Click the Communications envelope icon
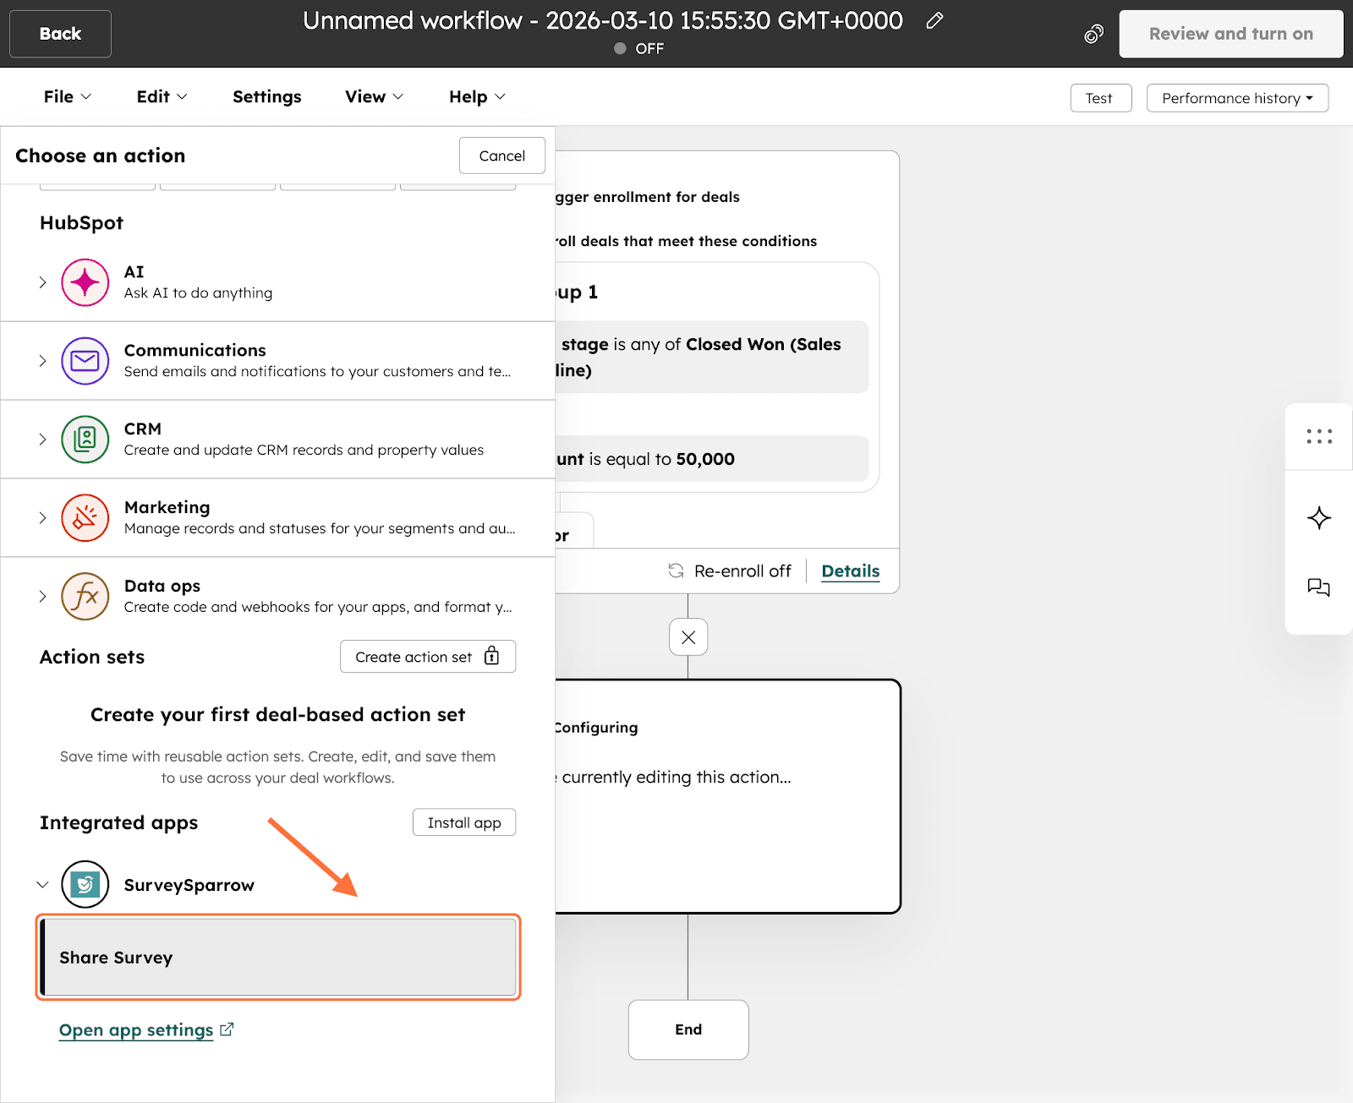The width and height of the screenshot is (1353, 1103). 85,361
